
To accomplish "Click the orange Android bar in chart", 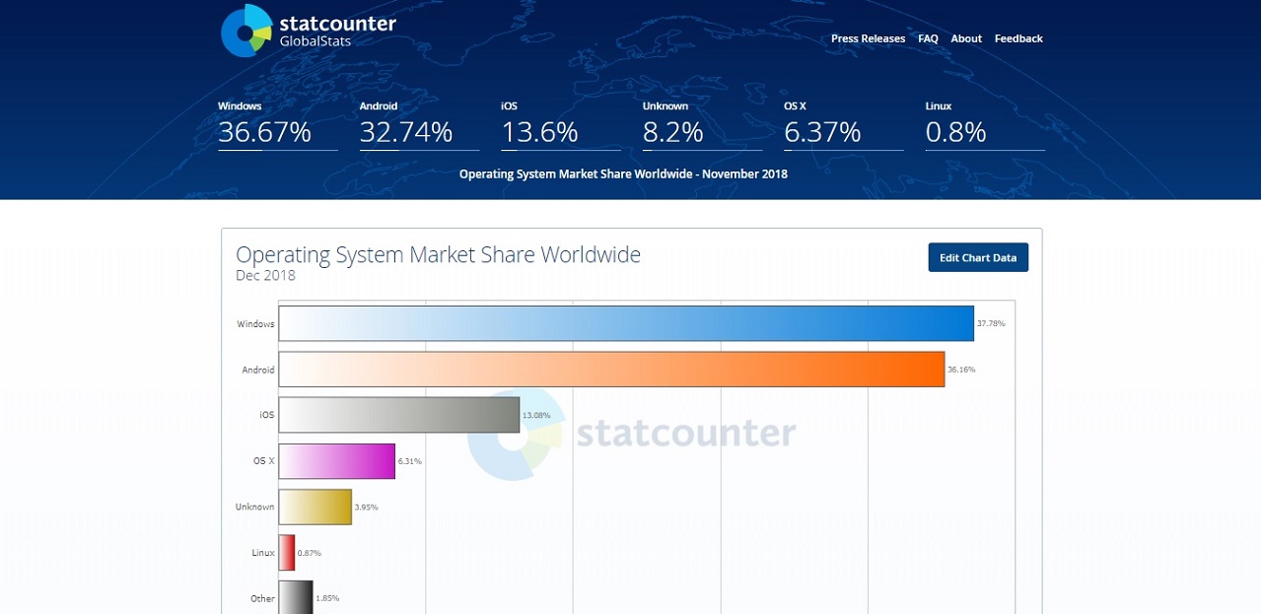I will tap(611, 370).
